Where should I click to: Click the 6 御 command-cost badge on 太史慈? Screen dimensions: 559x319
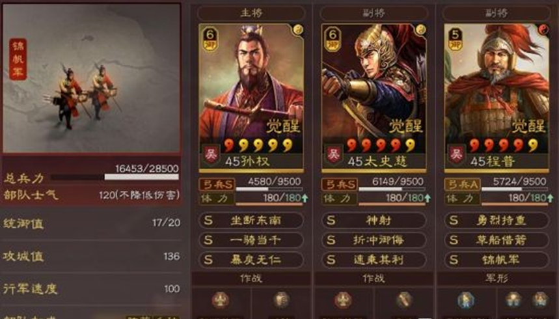coord(333,40)
